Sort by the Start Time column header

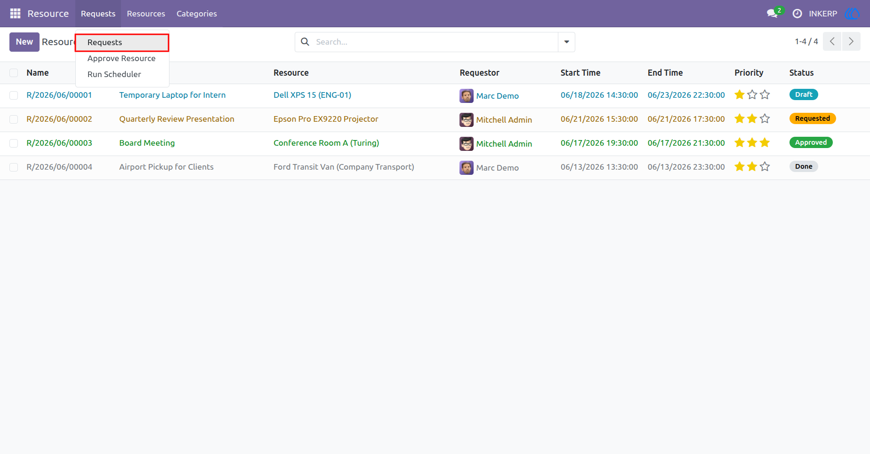[x=580, y=73]
